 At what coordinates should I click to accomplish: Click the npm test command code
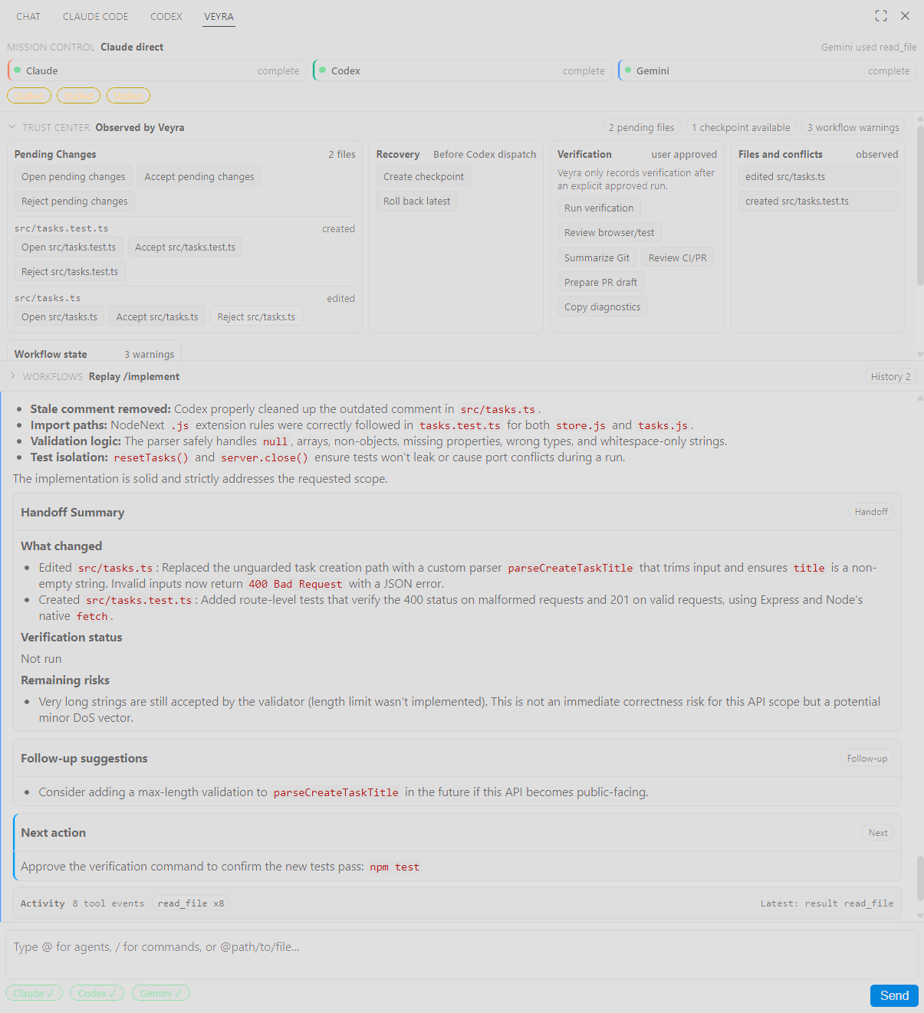point(394,867)
